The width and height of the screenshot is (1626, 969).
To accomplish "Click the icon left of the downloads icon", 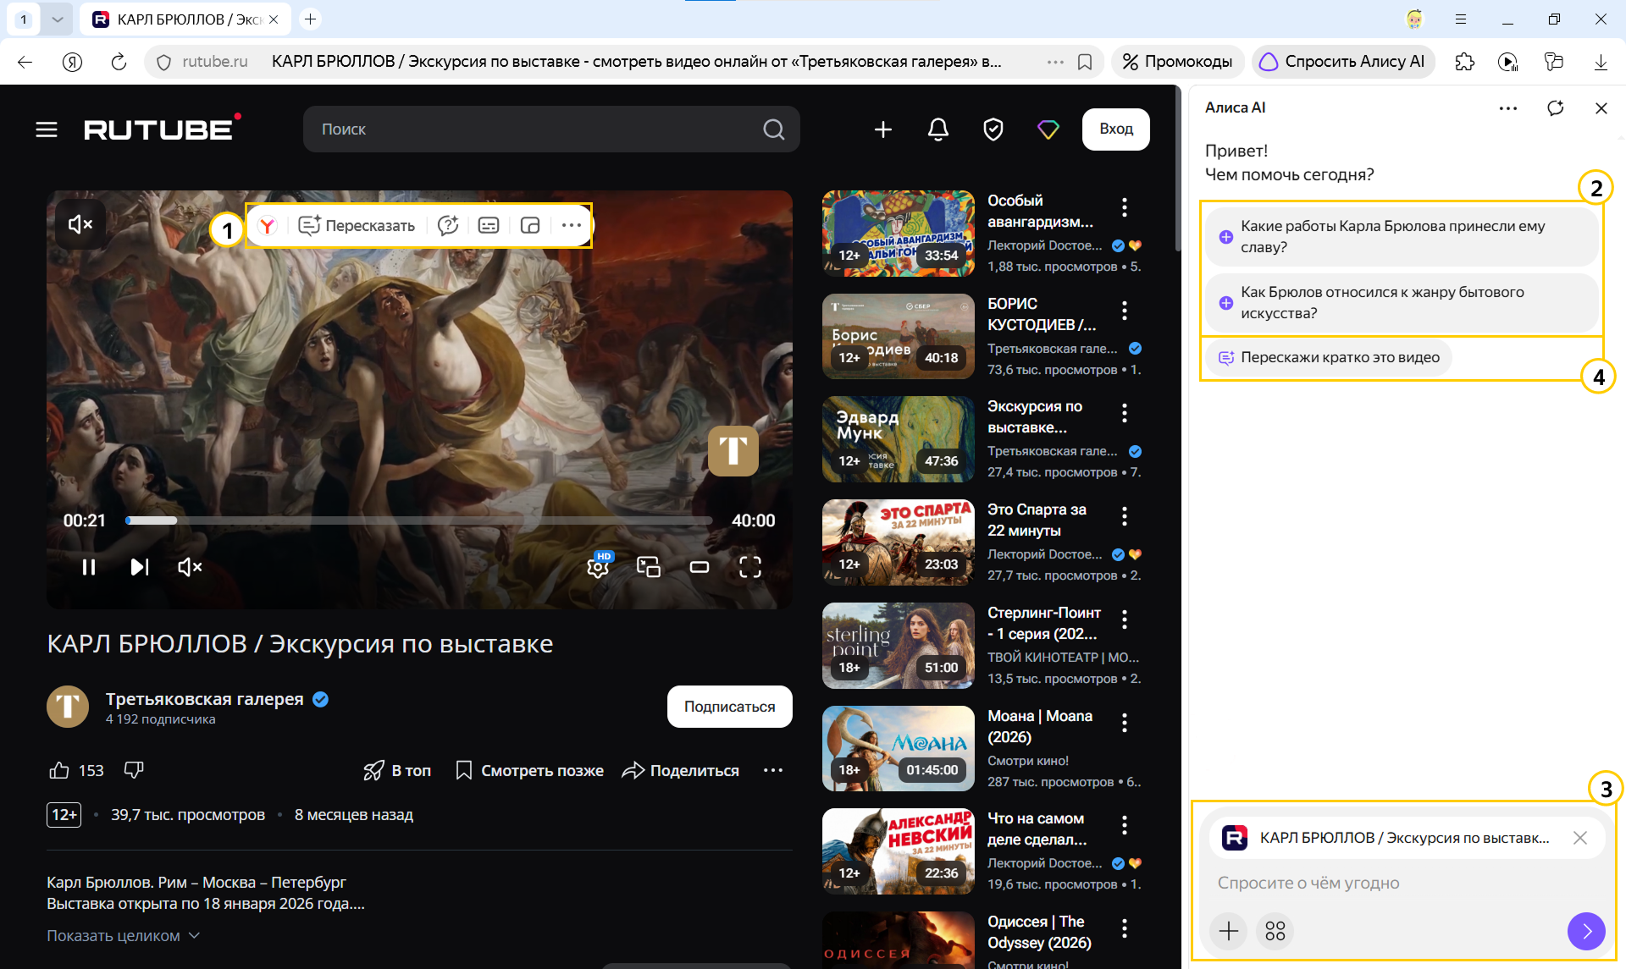I will tap(1554, 62).
